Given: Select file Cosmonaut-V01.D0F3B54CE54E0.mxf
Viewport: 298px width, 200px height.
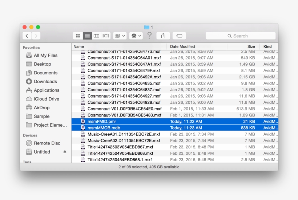Looking at the screenshot, I should tap(175, 109).
